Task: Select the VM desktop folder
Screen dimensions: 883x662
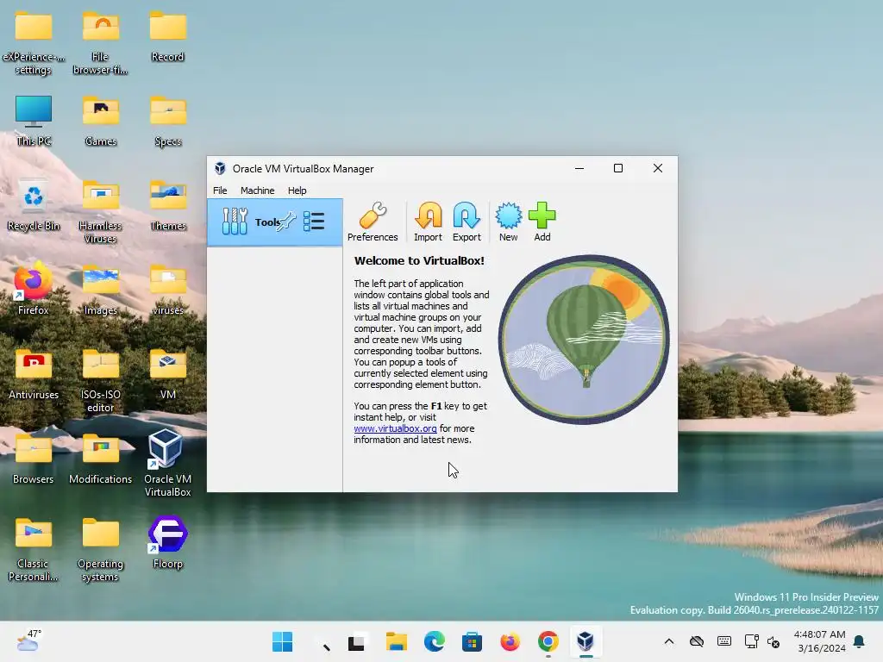Action: coord(168,375)
